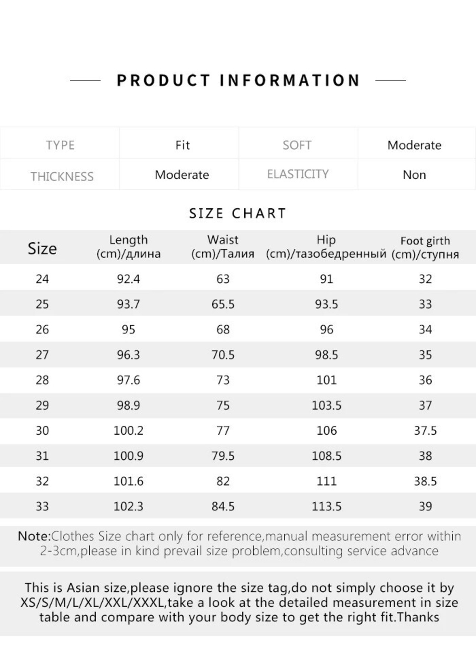Click the SIZE CHART title
Viewport: 476px width, 645px height.
tap(238, 213)
